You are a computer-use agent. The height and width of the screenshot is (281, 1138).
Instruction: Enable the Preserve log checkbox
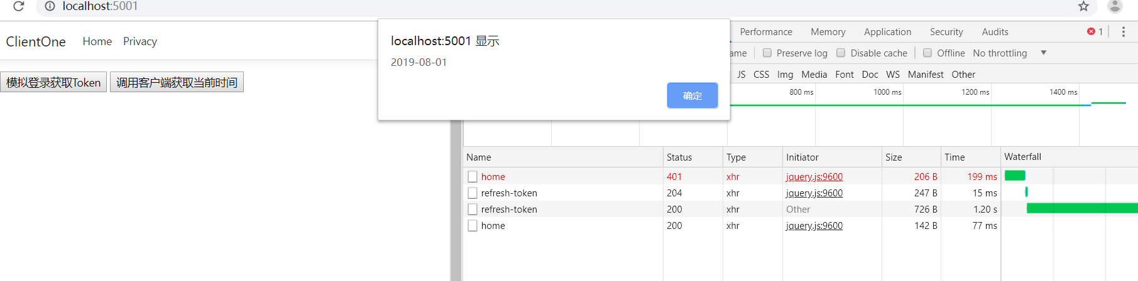click(767, 53)
